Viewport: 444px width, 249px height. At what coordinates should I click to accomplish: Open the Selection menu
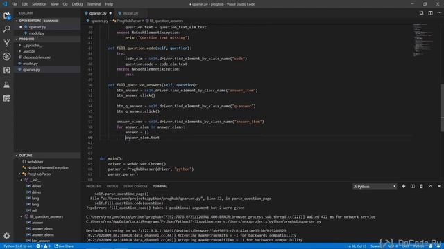click(x=39, y=4)
